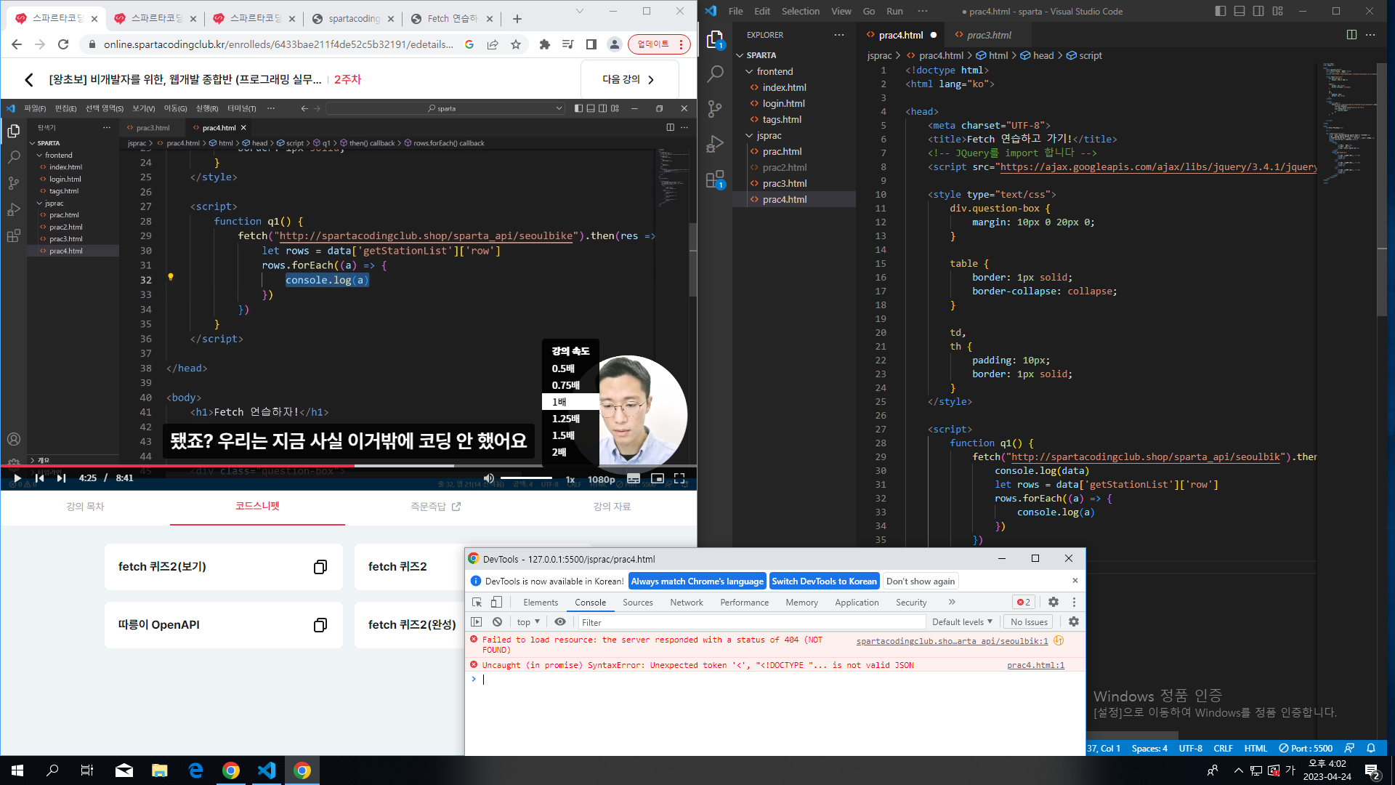
Task: Switch to DevTools Sources tab
Action: 638,603
